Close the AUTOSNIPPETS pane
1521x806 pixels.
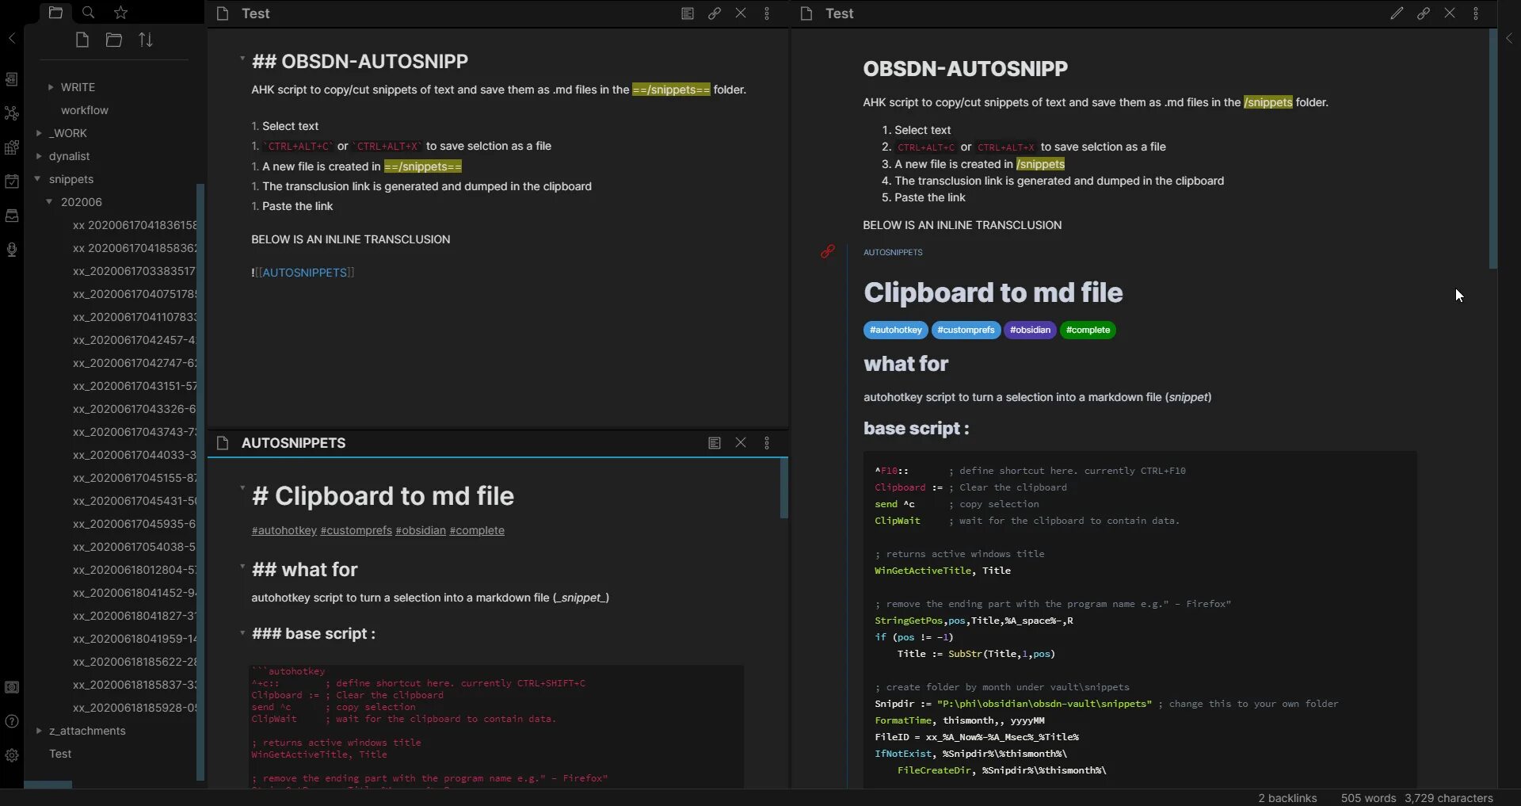(x=741, y=442)
